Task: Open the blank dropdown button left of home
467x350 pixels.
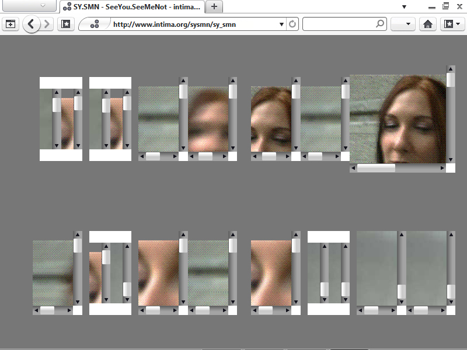Action: point(402,24)
